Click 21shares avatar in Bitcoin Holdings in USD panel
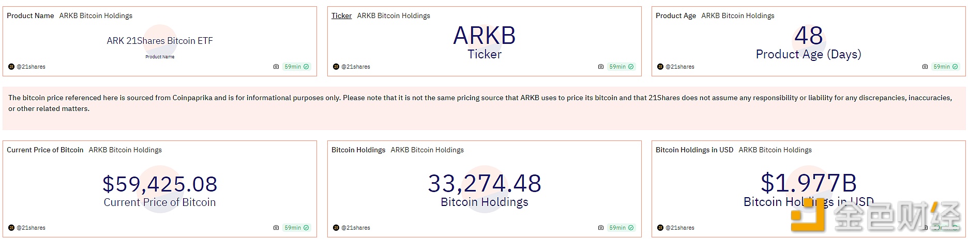The width and height of the screenshot is (968, 239). point(660,228)
